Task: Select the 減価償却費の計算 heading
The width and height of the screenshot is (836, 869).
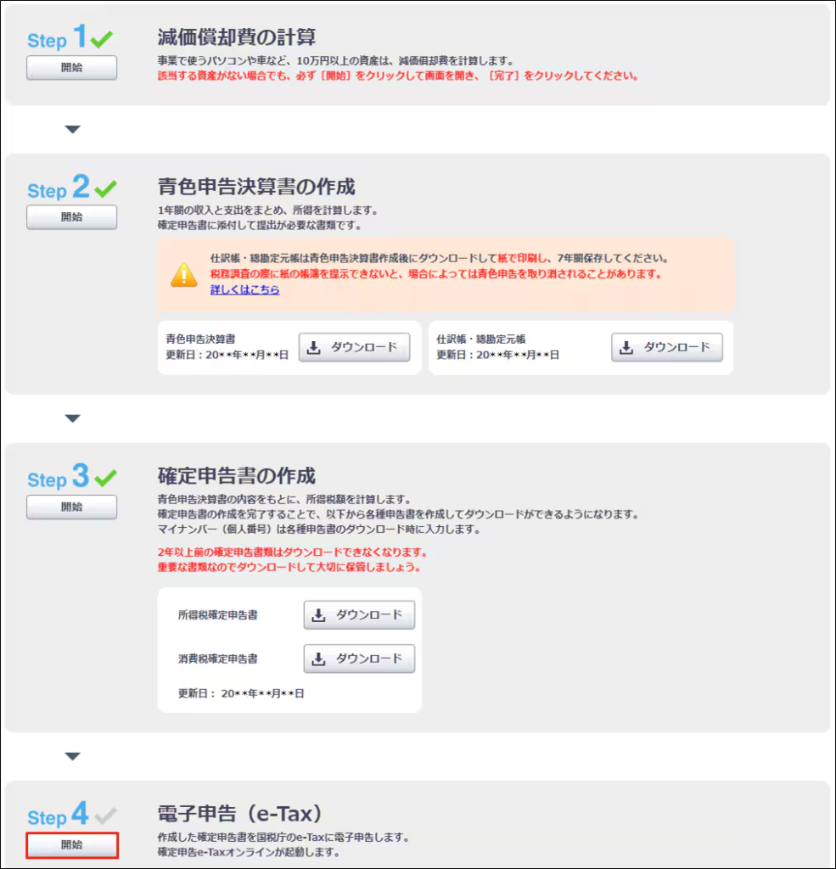Action: pos(237,37)
